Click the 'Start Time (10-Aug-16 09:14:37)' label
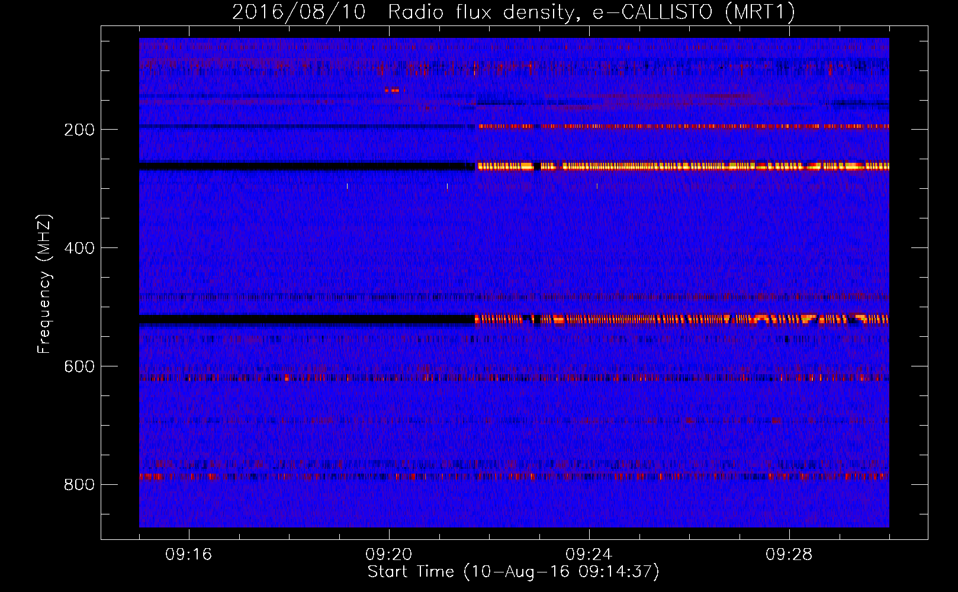This screenshot has height=592, width=958. 513,572
